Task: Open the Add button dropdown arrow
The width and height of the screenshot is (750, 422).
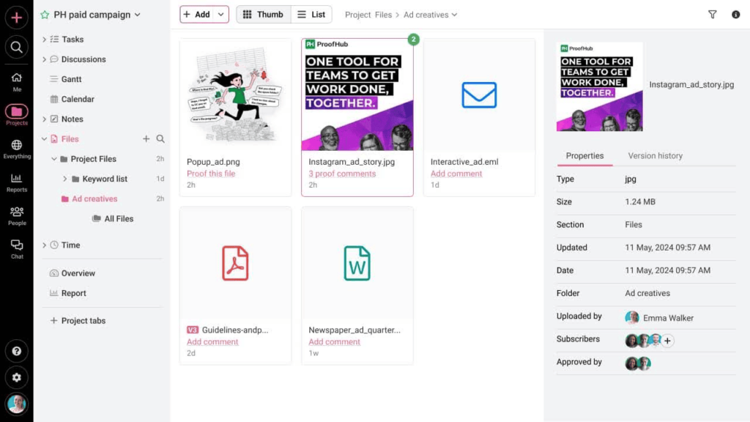Action: (x=221, y=15)
